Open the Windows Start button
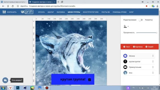Screen dimensions: 160x90 pos(3,88)
